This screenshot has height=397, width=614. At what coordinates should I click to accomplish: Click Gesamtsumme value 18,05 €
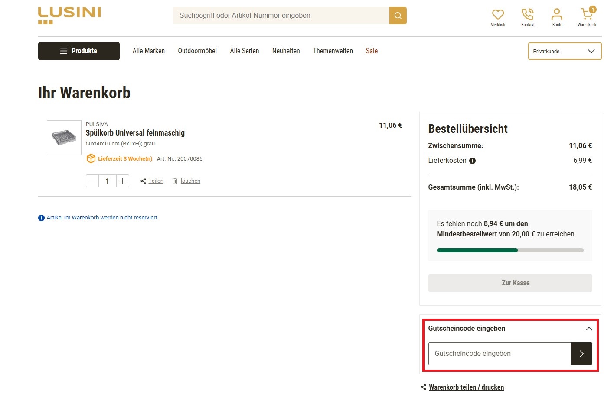pyautogui.click(x=580, y=187)
